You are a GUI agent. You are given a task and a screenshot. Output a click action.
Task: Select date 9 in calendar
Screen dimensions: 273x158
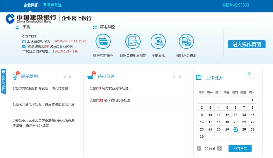click(202, 115)
